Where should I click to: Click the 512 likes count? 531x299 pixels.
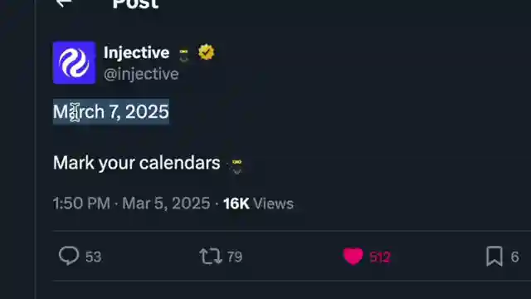[380, 257]
